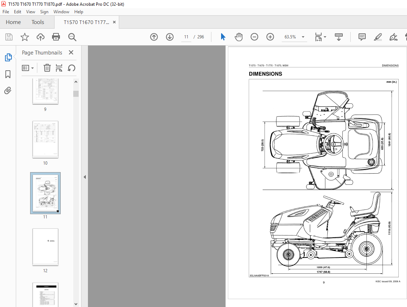The height and width of the screenshot is (307, 407).
Task: Close the T1570 document tab
Action: [x=114, y=22]
